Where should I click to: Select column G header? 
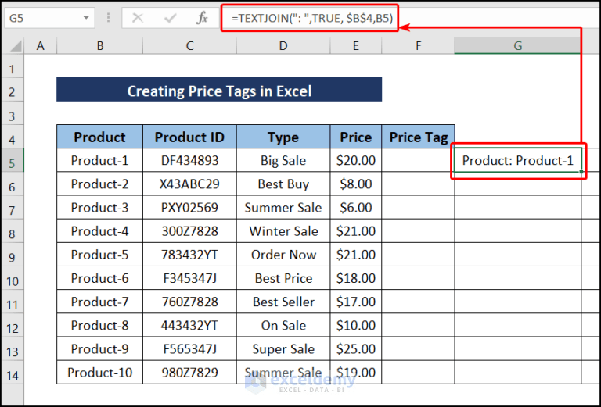[x=518, y=46]
